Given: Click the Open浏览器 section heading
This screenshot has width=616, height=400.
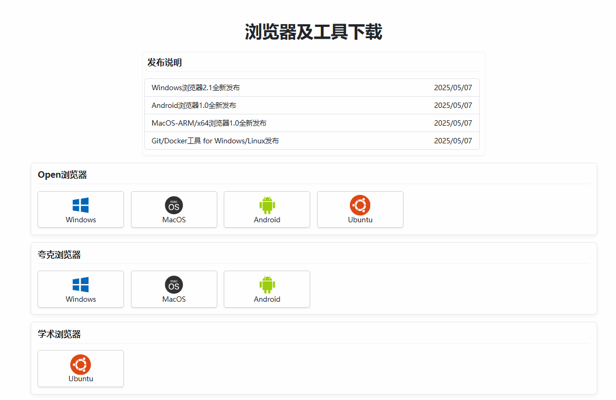Looking at the screenshot, I should click(62, 175).
